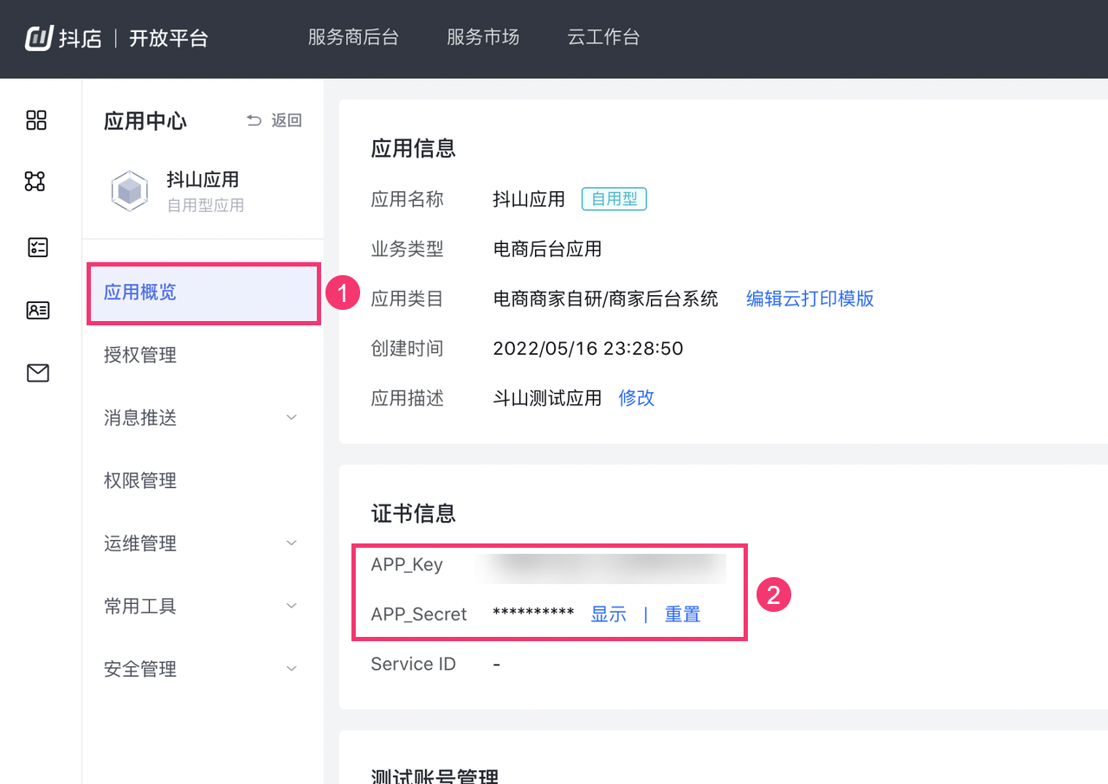This screenshot has width=1108, height=784.
Task: Click the 斗山测试应用 description text
Action: [547, 398]
